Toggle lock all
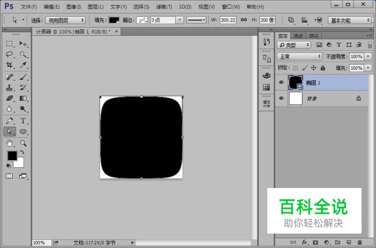Image resolution: width=376 pixels, height=248 pixels. [x=323, y=68]
